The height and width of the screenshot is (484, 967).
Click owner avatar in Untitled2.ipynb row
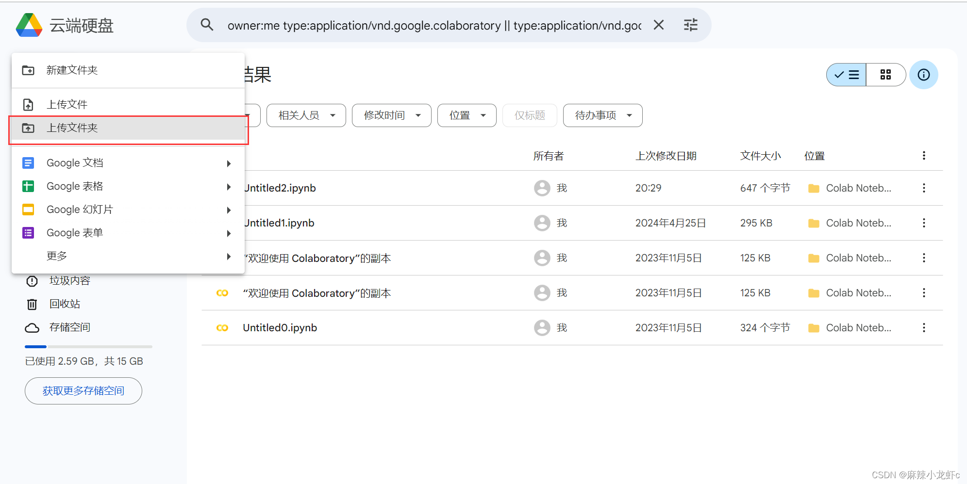542,188
